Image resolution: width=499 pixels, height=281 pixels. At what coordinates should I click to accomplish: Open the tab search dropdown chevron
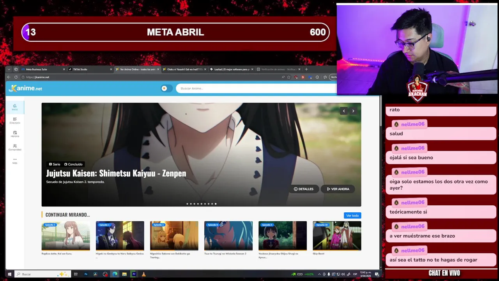point(9,69)
